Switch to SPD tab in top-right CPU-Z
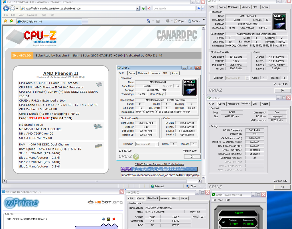The height and width of the screenshot is (229, 292). click(255, 7)
